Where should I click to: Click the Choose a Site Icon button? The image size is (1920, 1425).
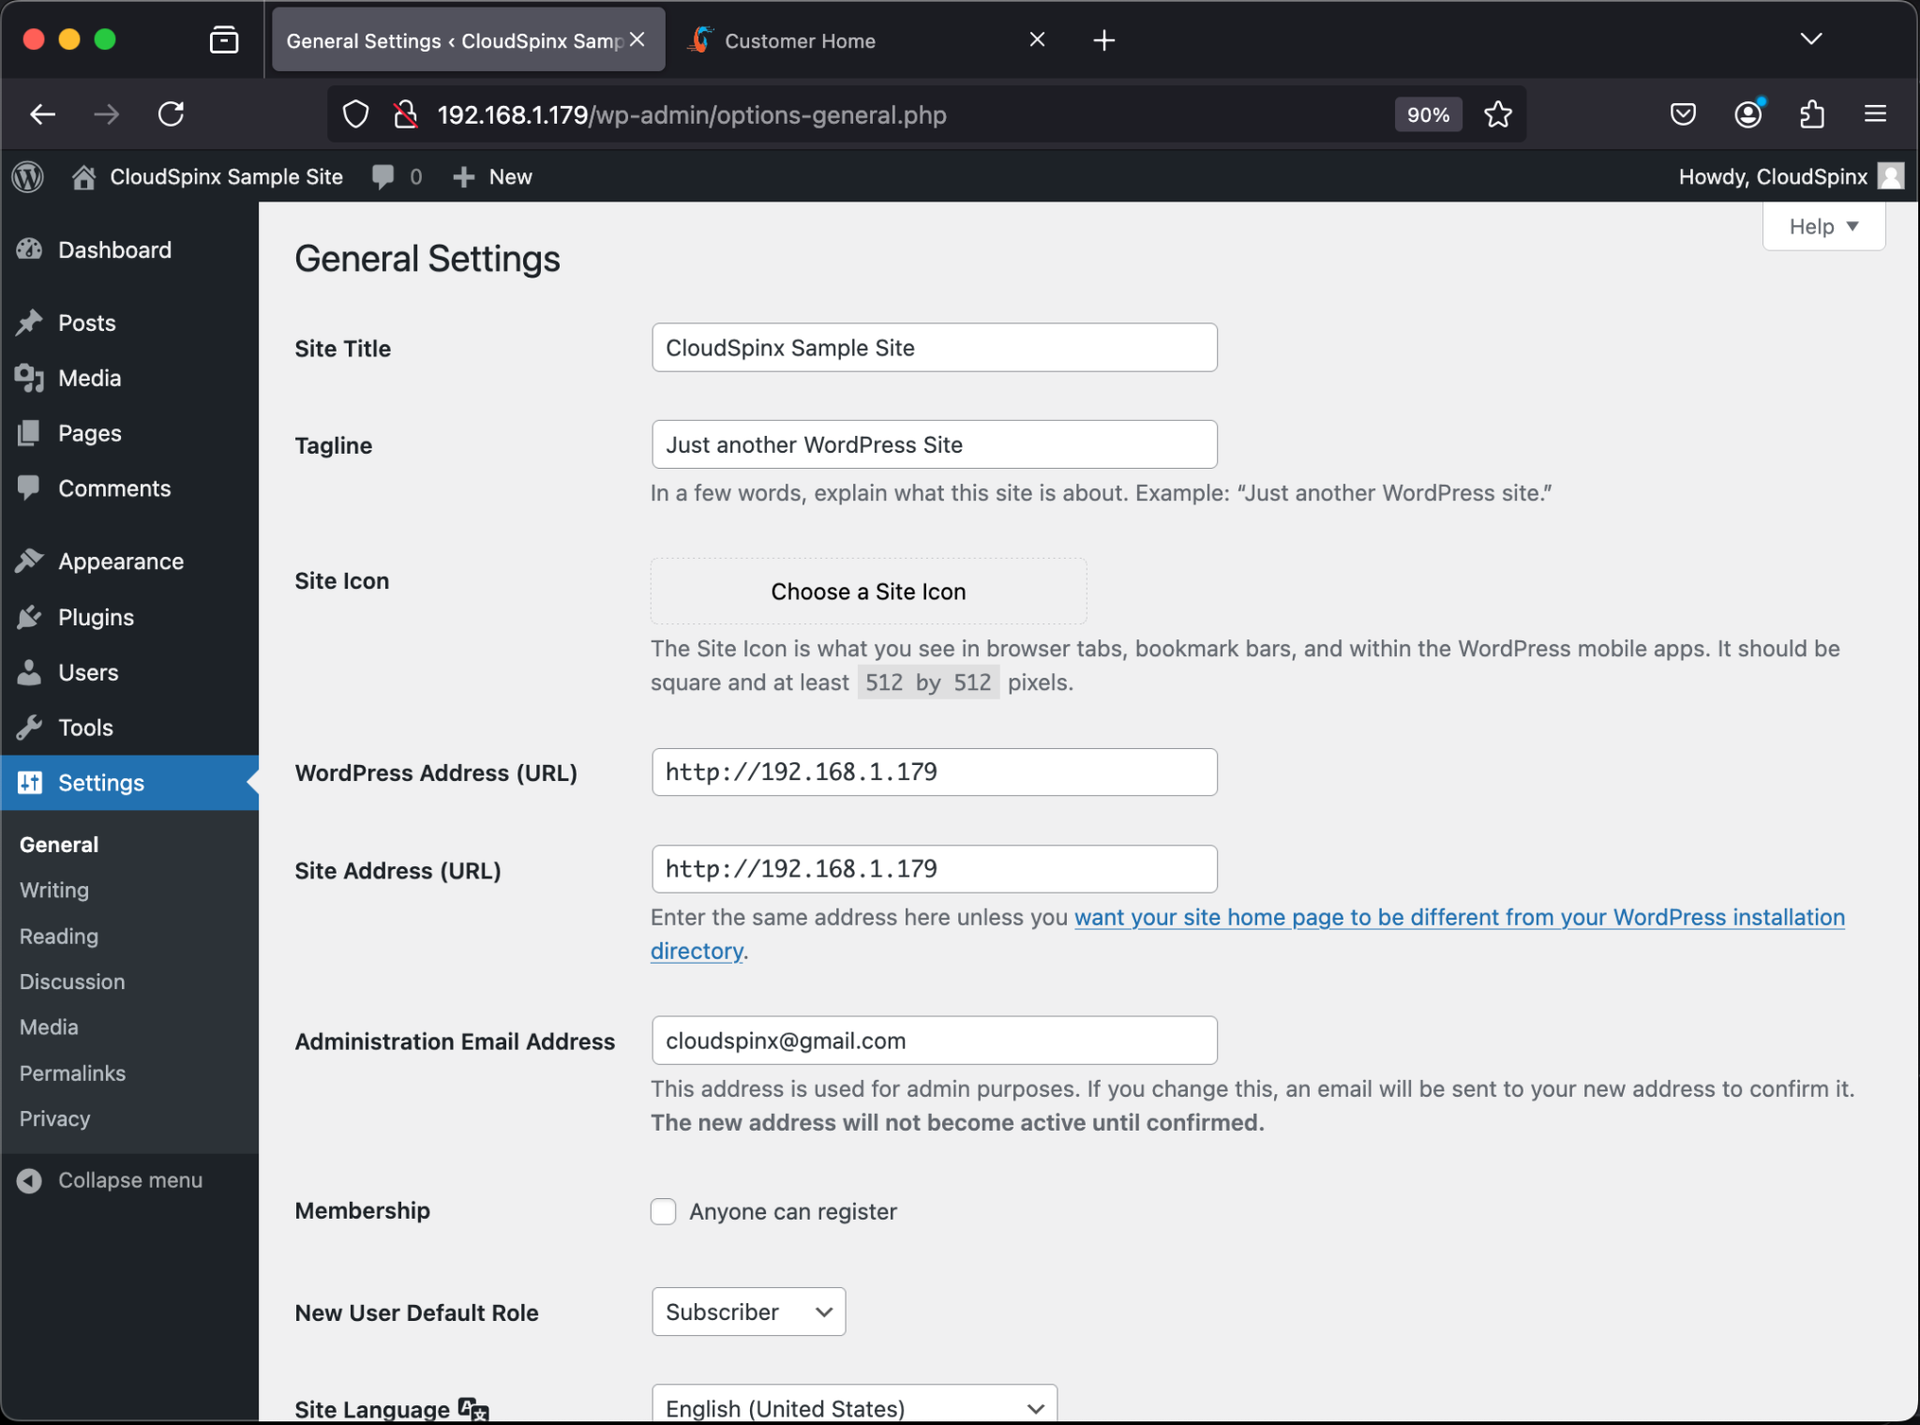point(867,591)
